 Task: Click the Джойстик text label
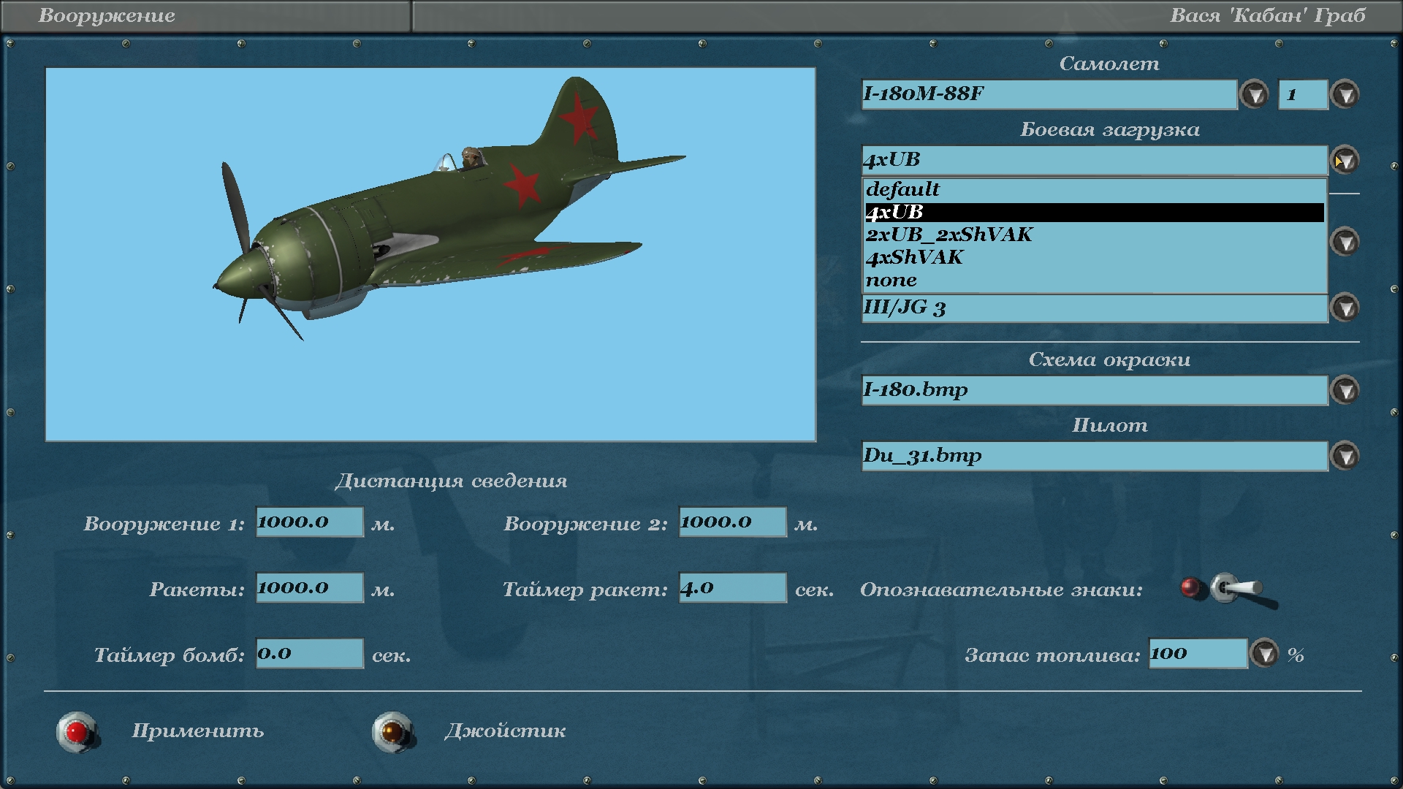point(505,731)
